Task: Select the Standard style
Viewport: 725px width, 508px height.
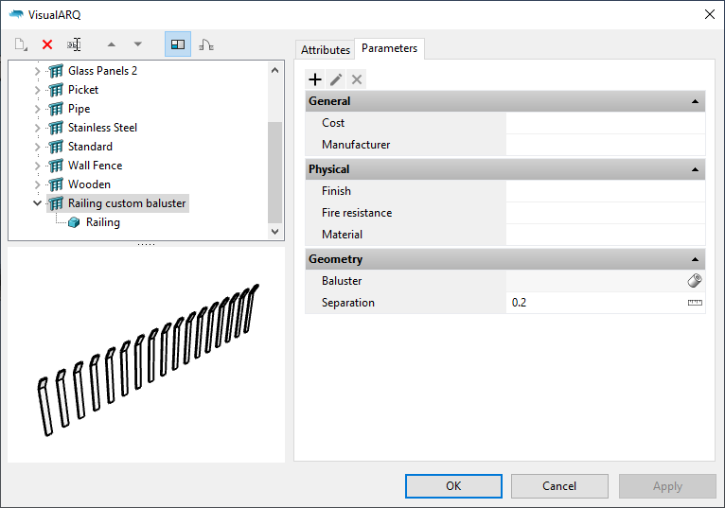Action: 90,147
